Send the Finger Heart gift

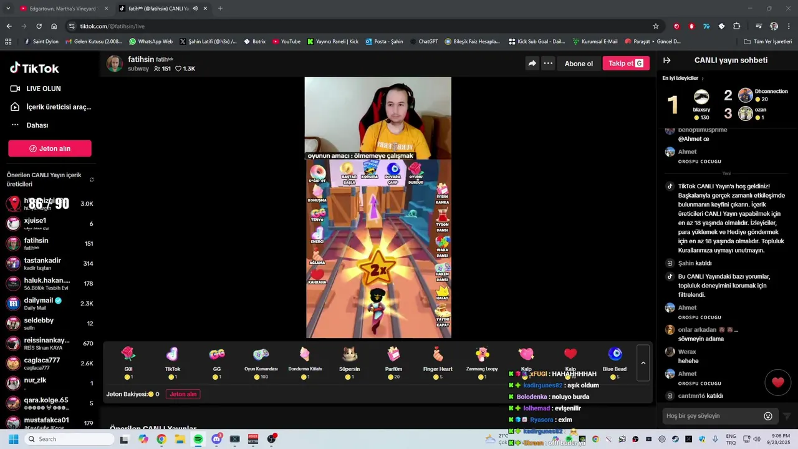(438, 362)
